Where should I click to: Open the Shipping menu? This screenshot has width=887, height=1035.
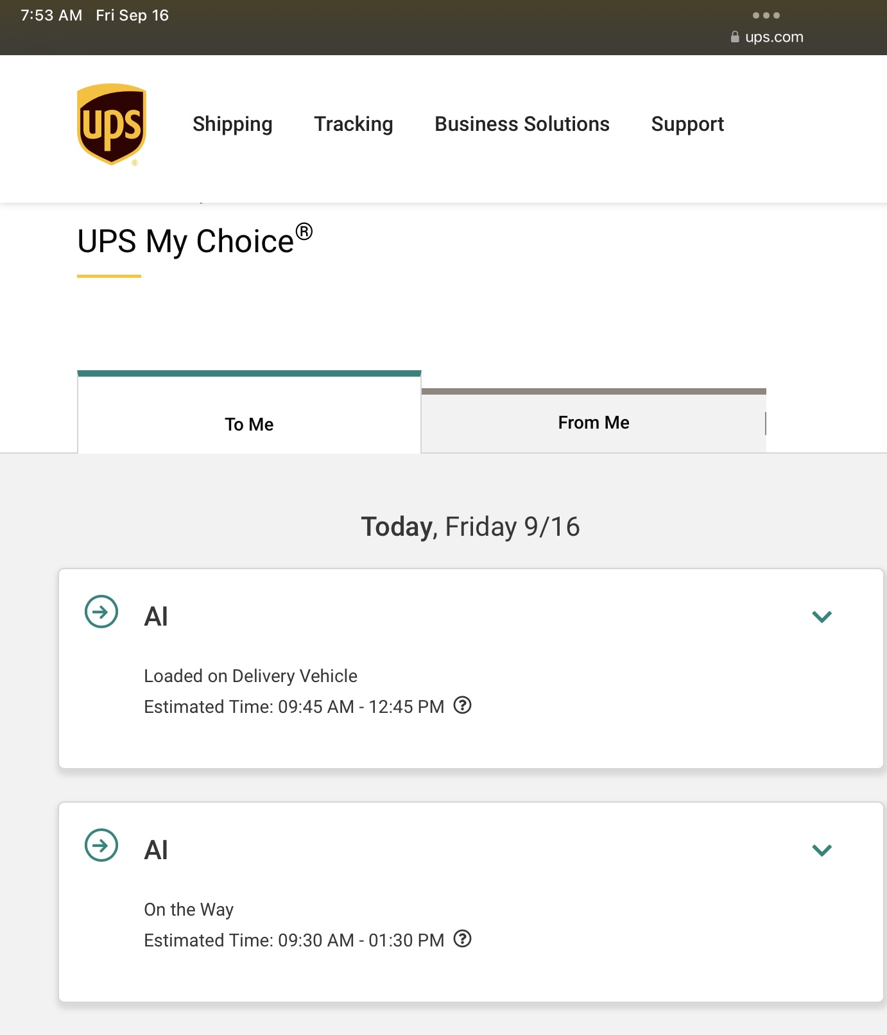click(232, 124)
